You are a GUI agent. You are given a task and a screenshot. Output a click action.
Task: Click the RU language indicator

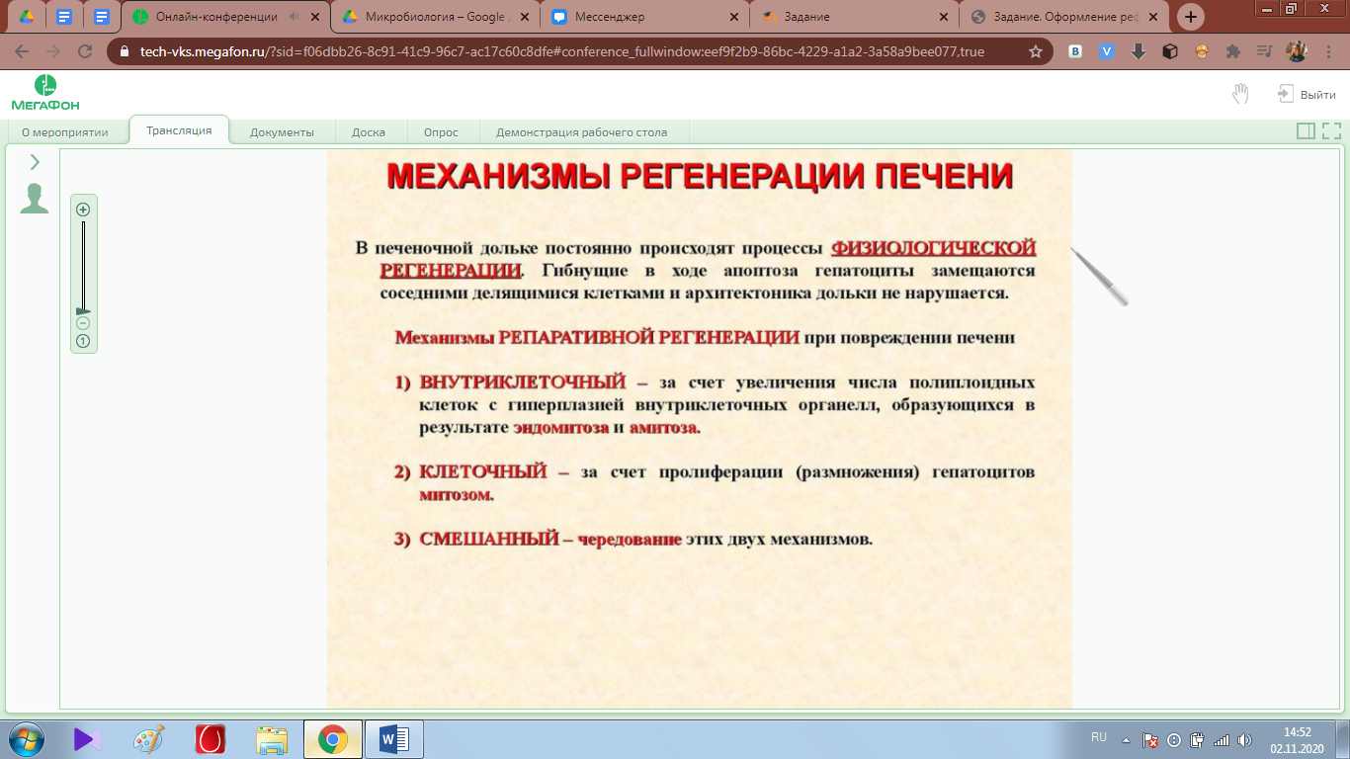coord(1099,737)
